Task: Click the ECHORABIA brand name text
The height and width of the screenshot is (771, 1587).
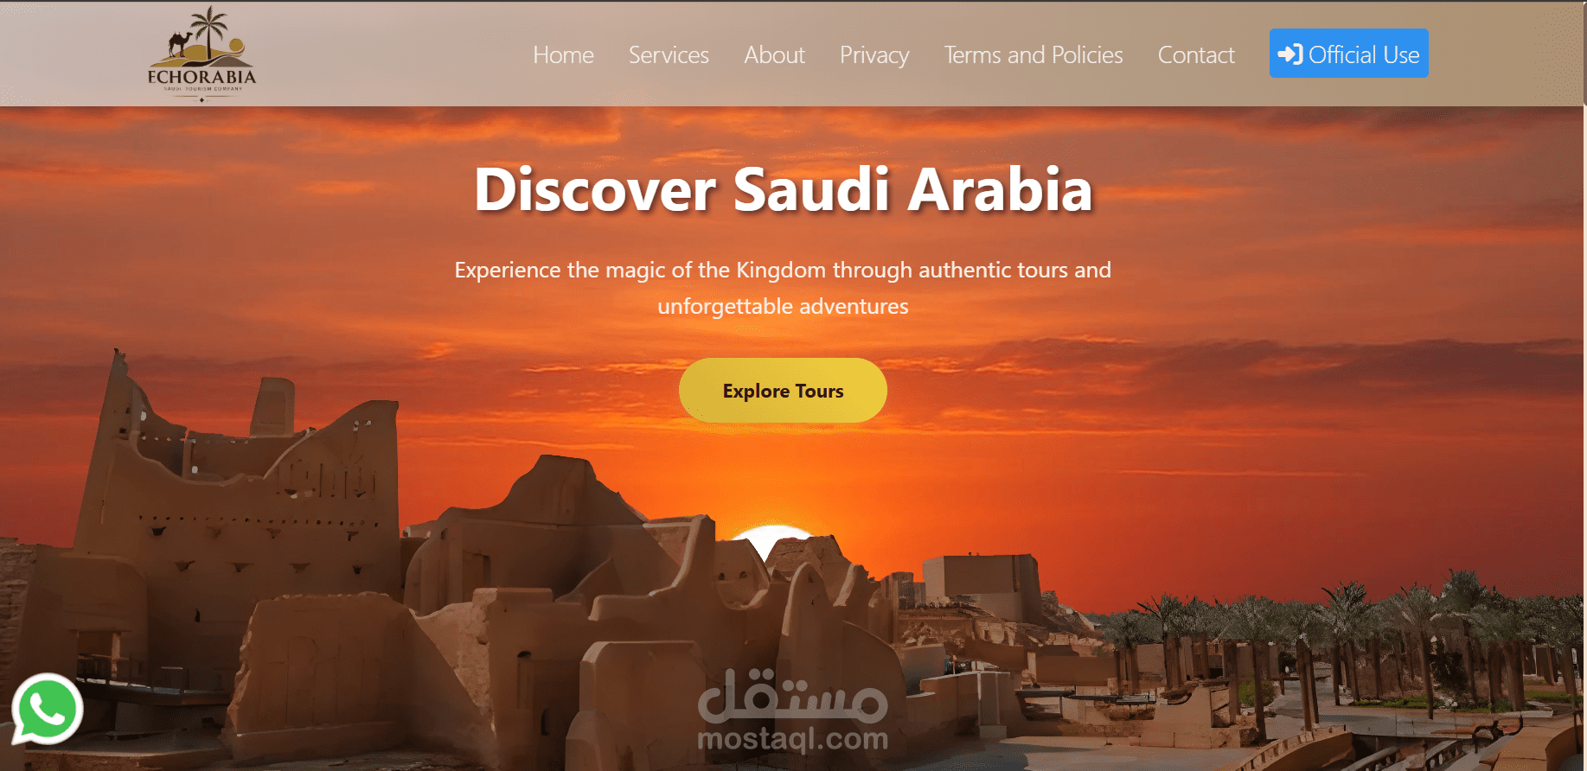Action: point(202,77)
